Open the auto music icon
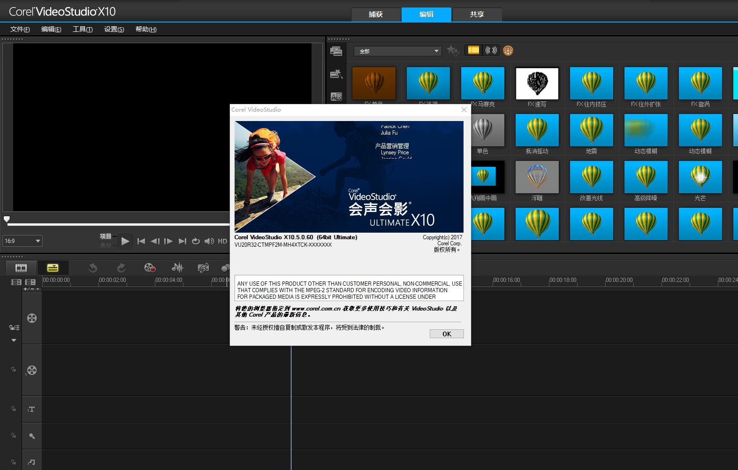738x470 pixels. 203,268
